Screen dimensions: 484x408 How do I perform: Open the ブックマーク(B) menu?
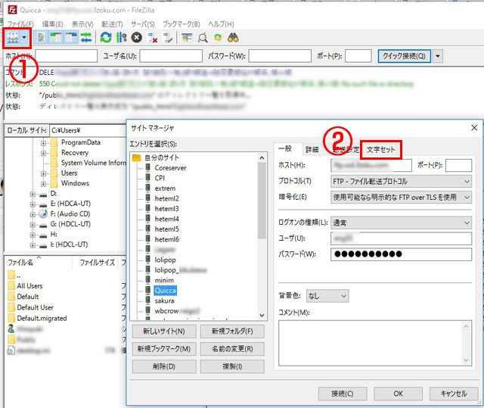point(181,23)
